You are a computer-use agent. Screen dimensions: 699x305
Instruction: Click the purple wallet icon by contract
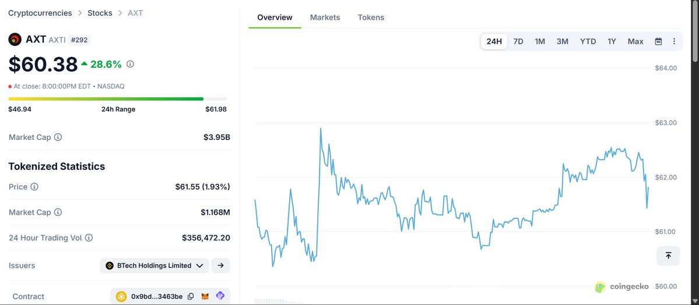[220, 296]
